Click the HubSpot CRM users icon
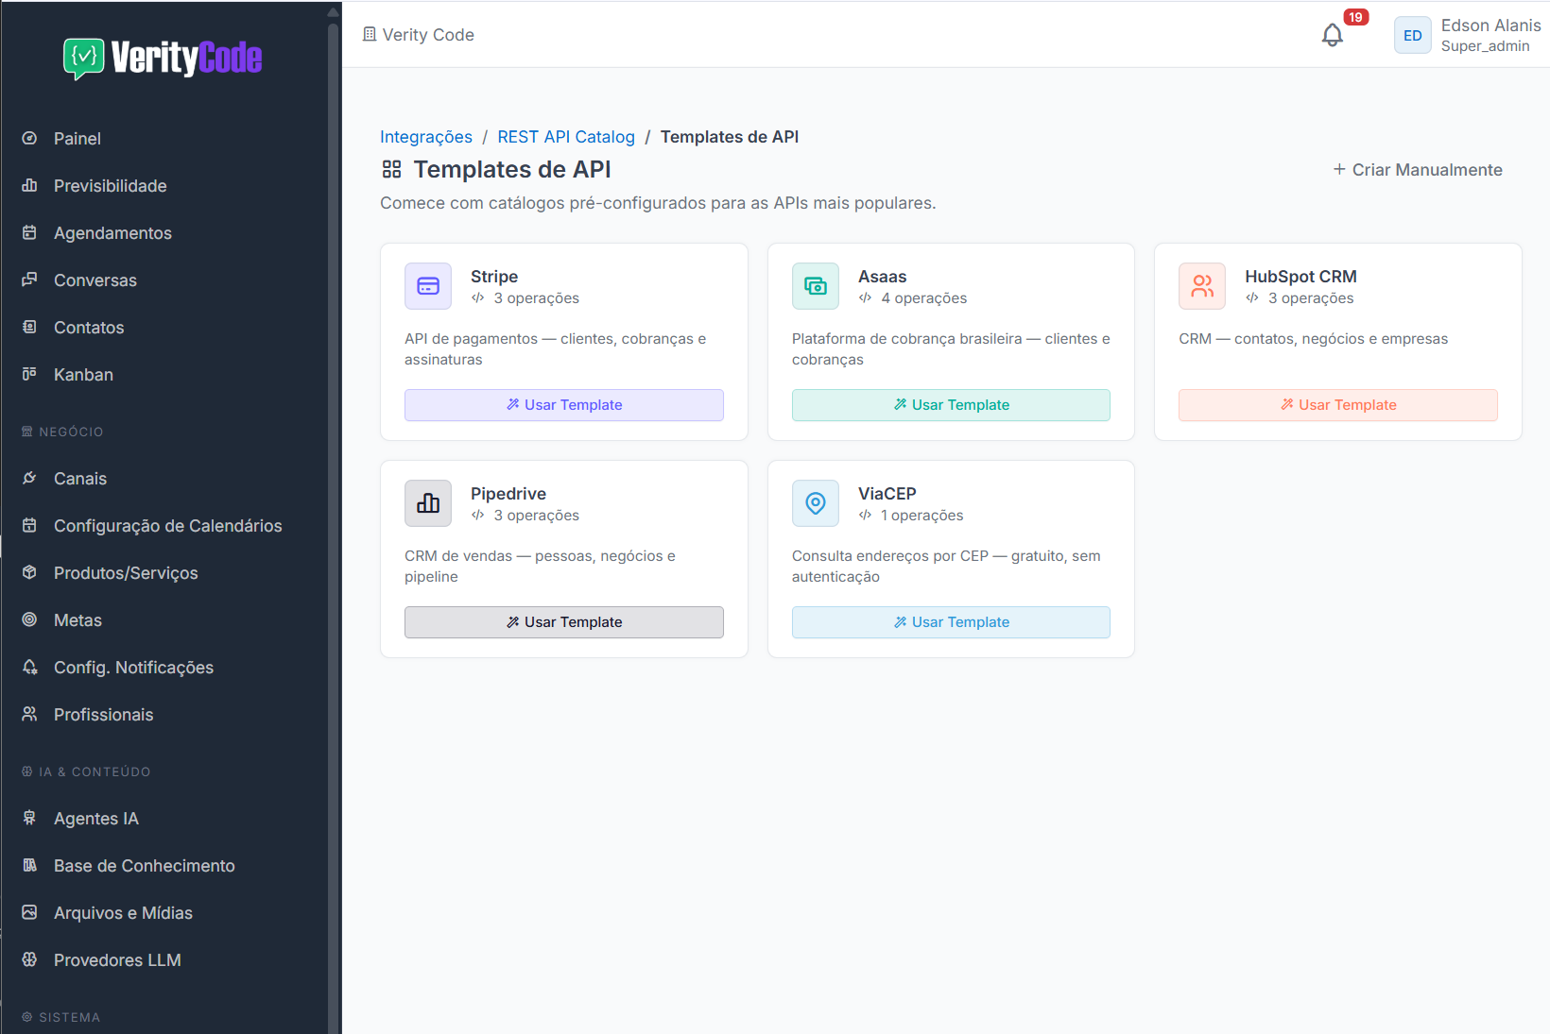The height and width of the screenshot is (1034, 1550). 1202,286
